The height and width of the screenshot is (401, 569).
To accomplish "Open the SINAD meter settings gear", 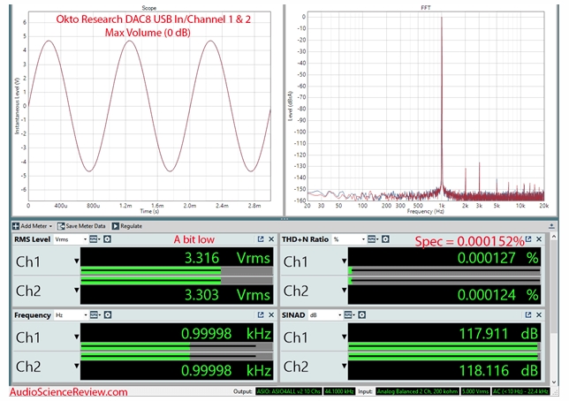I will coord(361,315).
